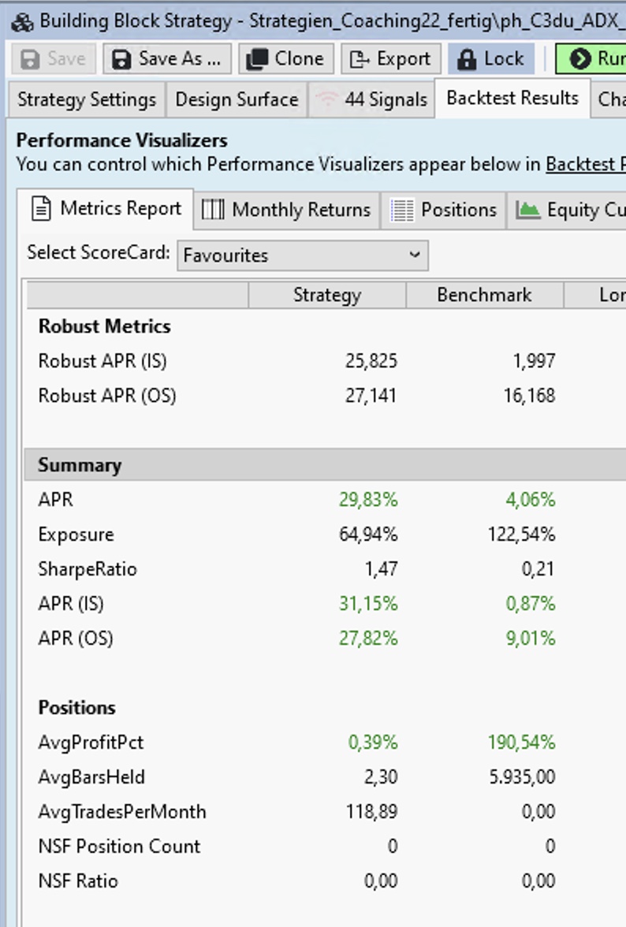Image resolution: width=626 pixels, height=927 pixels.
Task: Click the signals wifi icon
Action: 325,99
